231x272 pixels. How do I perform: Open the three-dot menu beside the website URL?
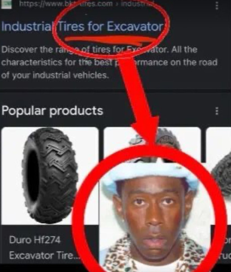pyautogui.click(x=217, y=5)
